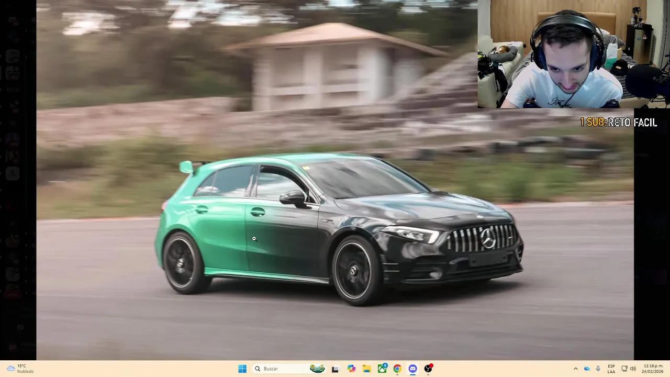Click the search highlight image in Buscar box
The width and height of the screenshot is (670, 377).
pyautogui.click(x=317, y=369)
